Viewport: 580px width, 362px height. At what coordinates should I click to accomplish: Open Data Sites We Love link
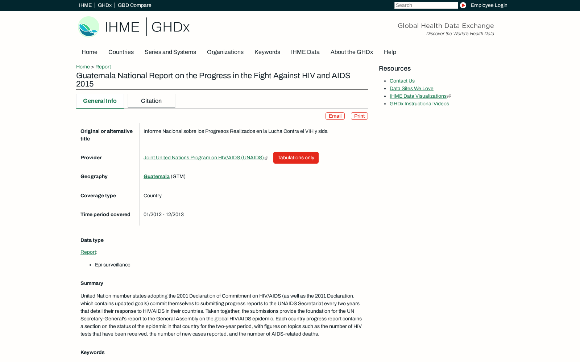coord(411,89)
